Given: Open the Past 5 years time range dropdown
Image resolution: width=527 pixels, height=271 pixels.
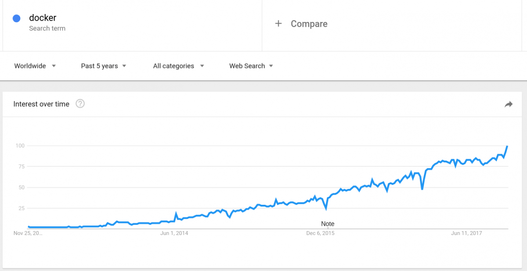Looking at the screenshot, I should tap(104, 66).
